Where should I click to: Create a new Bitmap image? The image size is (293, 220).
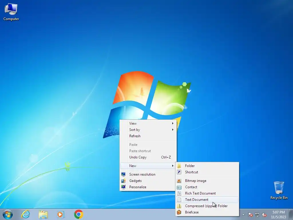[x=207, y=181]
